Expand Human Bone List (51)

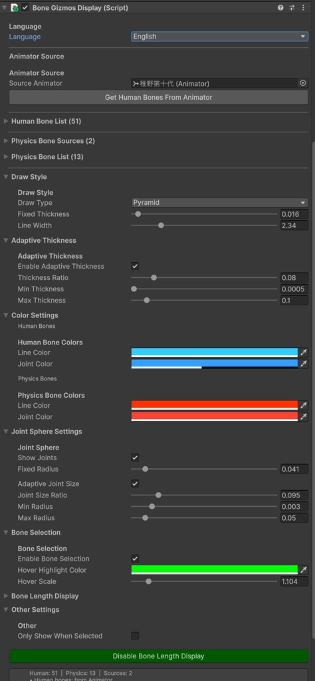[5, 121]
